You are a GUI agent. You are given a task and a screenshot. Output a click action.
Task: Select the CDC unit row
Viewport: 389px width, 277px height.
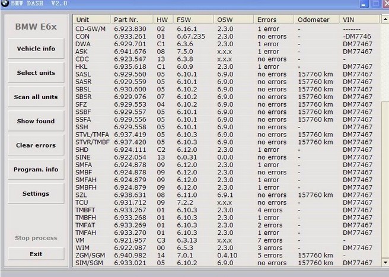click(x=227, y=59)
